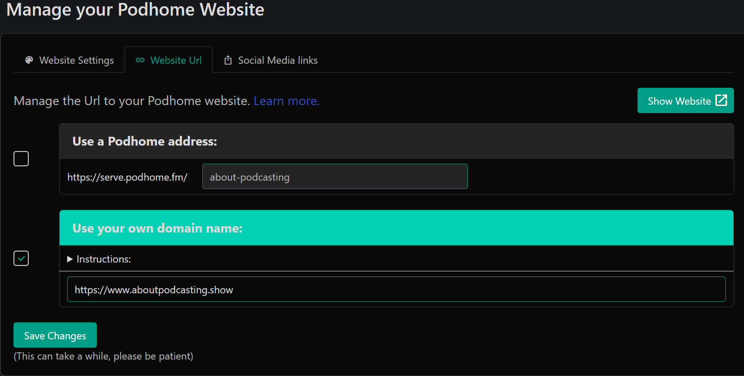Click the custom domain URL input field
Viewport: 744px width, 376px height.
tap(396, 289)
